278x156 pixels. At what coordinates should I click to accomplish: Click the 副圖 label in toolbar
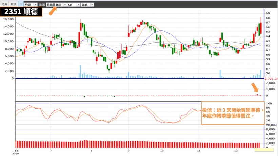[x=42, y=5]
